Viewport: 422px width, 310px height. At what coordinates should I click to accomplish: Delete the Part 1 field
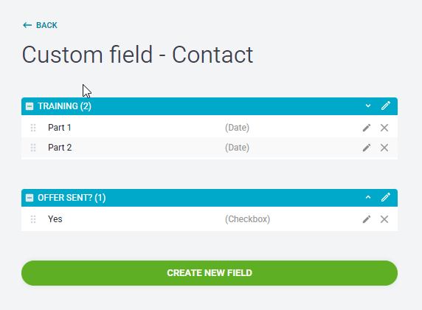tap(384, 128)
